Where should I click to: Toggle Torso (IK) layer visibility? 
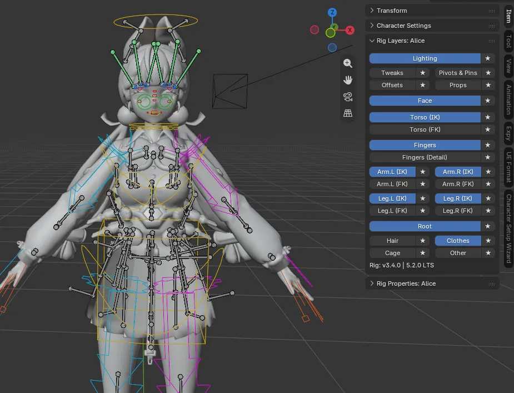[x=425, y=117]
